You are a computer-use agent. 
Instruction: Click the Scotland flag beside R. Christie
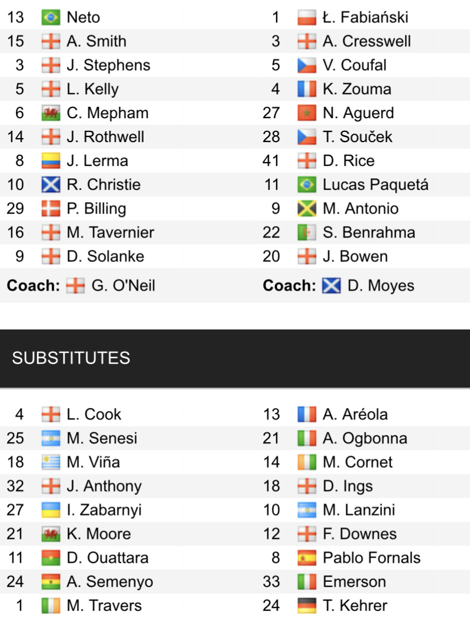coord(51,185)
